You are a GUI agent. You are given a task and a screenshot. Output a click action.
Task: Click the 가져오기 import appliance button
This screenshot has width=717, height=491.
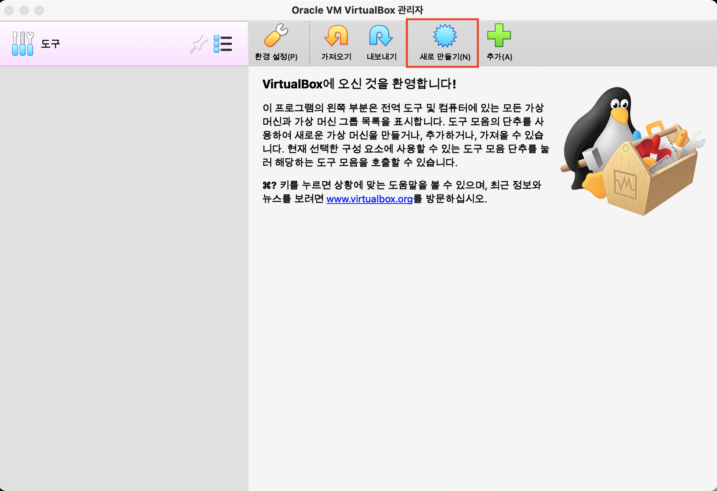coord(336,43)
